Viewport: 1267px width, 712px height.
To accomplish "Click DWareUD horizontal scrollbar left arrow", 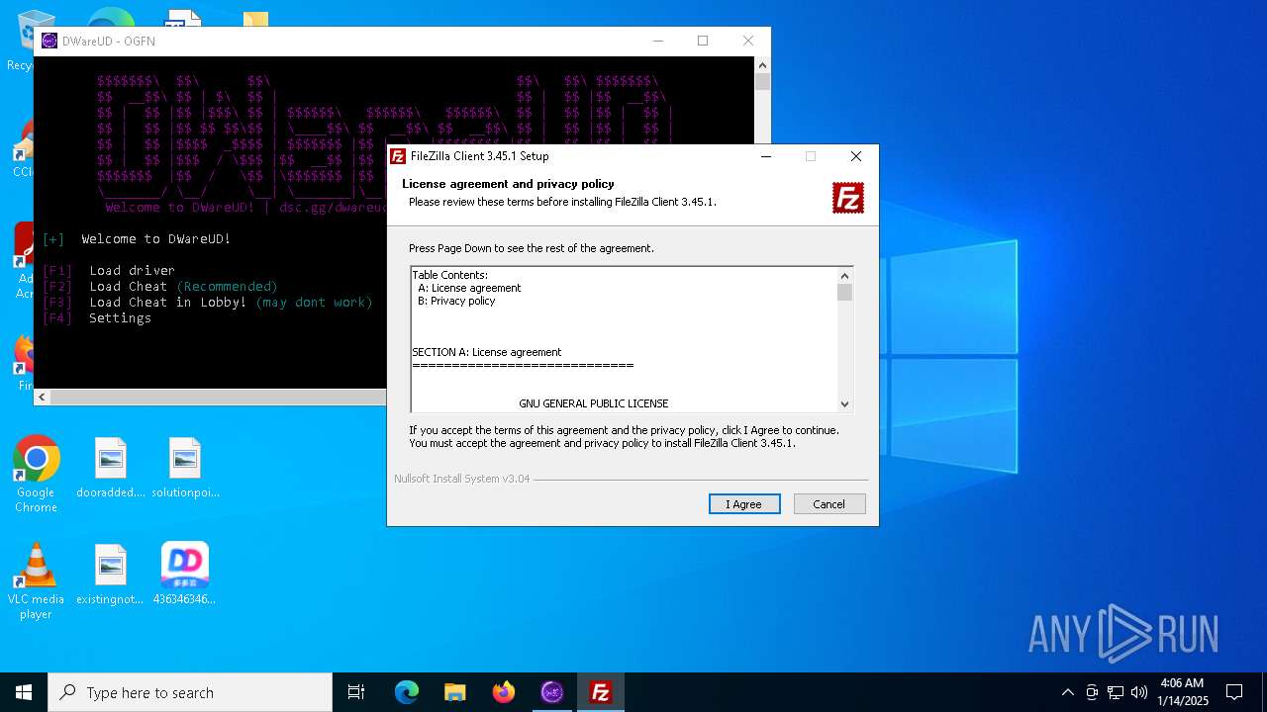I will click(x=42, y=397).
